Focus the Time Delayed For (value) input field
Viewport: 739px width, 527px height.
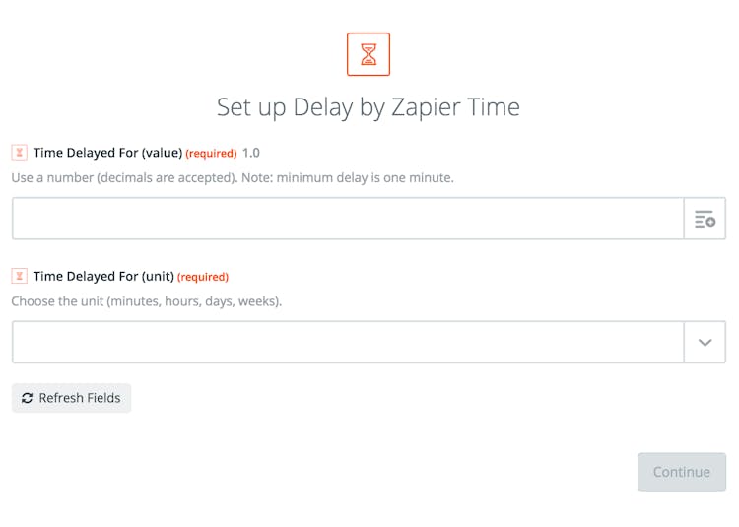[348, 219]
